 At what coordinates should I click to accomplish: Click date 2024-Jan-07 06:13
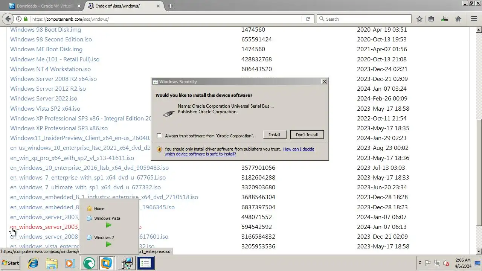pyautogui.click(x=382, y=227)
